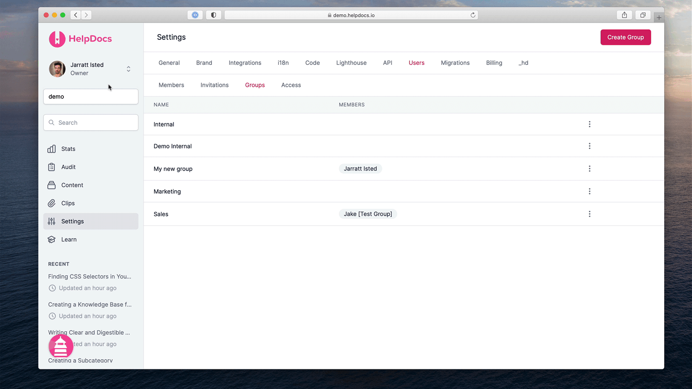
Task: Open the Stats page icon
Action: pyautogui.click(x=51, y=149)
